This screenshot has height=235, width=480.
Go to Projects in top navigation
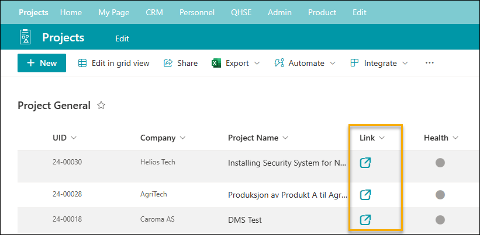pyautogui.click(x=33, y=12)
